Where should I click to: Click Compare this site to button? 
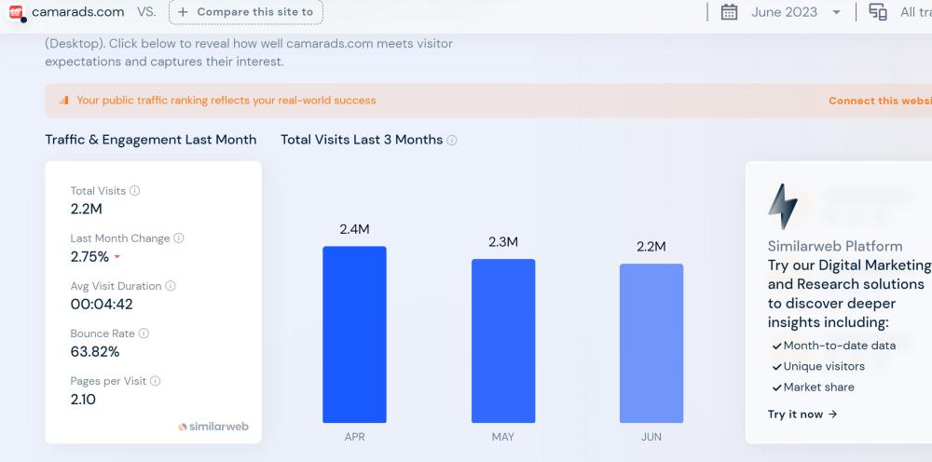(x=246, y=12)
